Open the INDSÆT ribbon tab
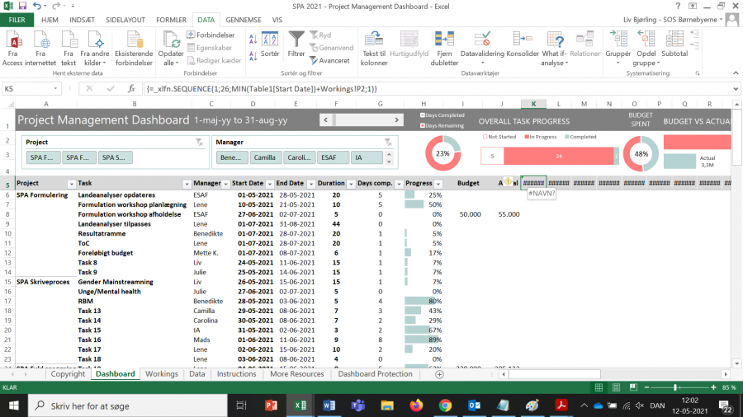The image size is (743, 417). coord(82,20)
